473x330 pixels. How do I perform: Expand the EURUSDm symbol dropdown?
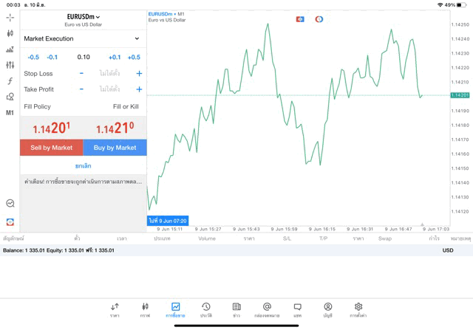[83, 16]
